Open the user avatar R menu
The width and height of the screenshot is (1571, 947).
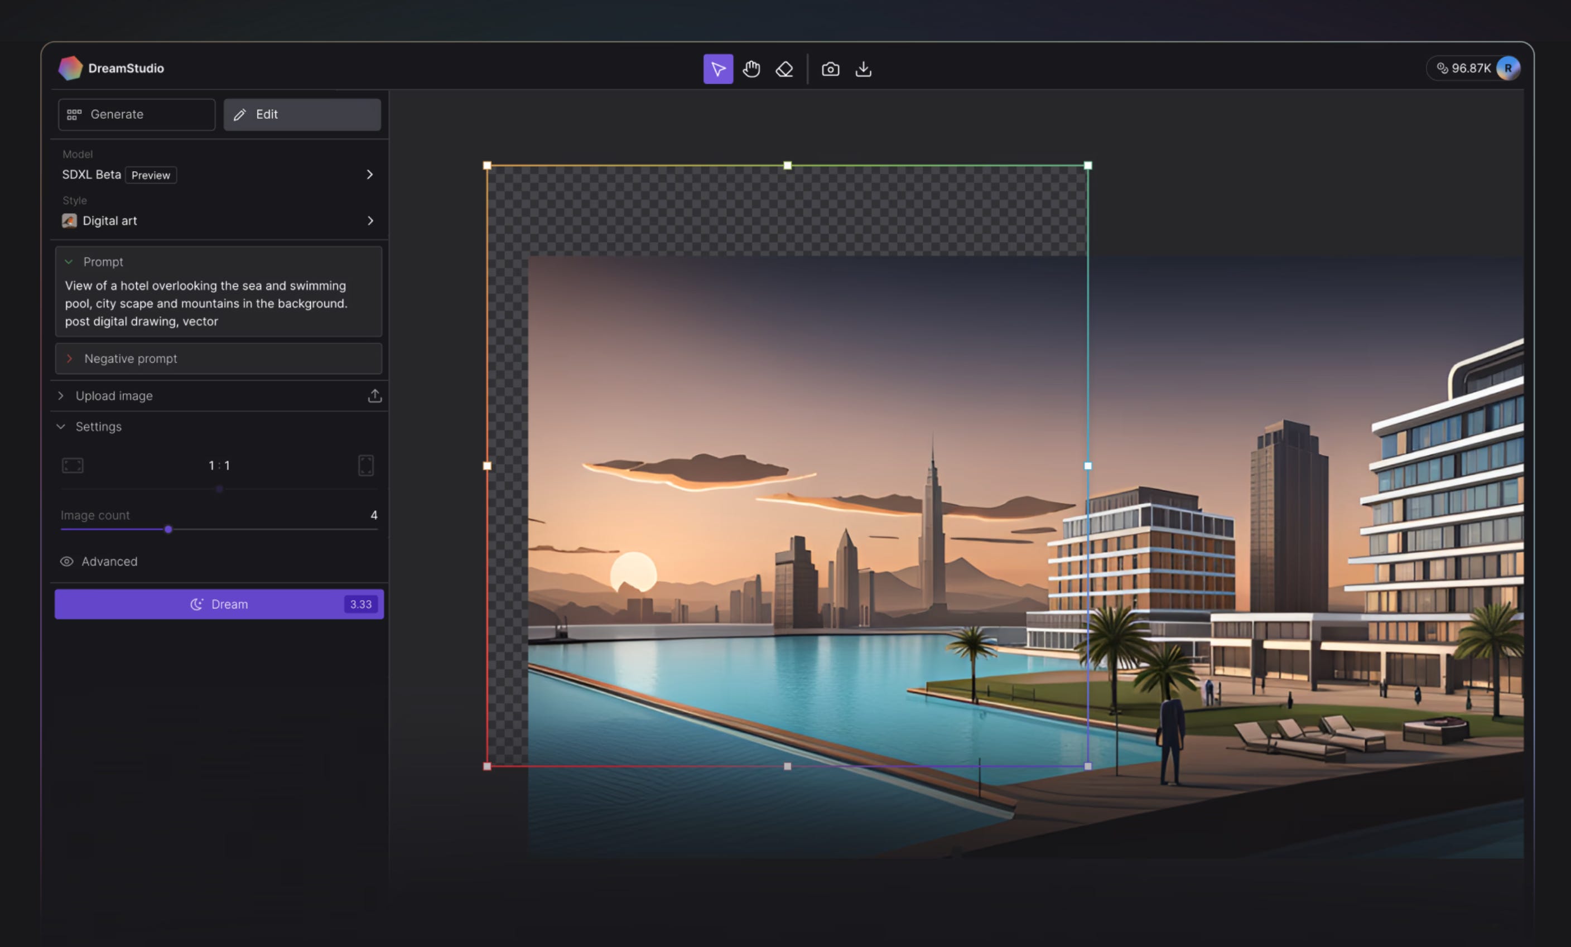click(1508, 68)
